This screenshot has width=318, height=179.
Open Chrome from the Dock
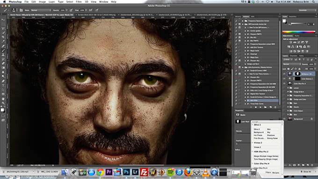pyautogui.click(x=100, y=172)
